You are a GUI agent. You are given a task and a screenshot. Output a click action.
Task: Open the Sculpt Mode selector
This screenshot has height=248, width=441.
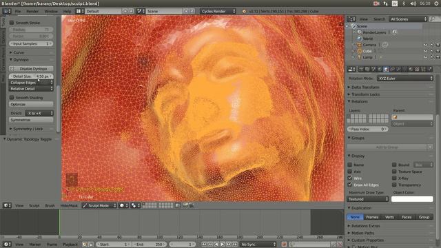click(x=99, y=205)
